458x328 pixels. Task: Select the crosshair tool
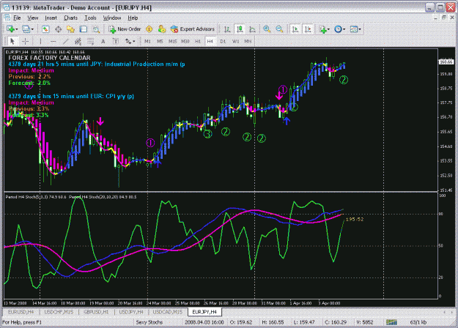tap(26, 42)
